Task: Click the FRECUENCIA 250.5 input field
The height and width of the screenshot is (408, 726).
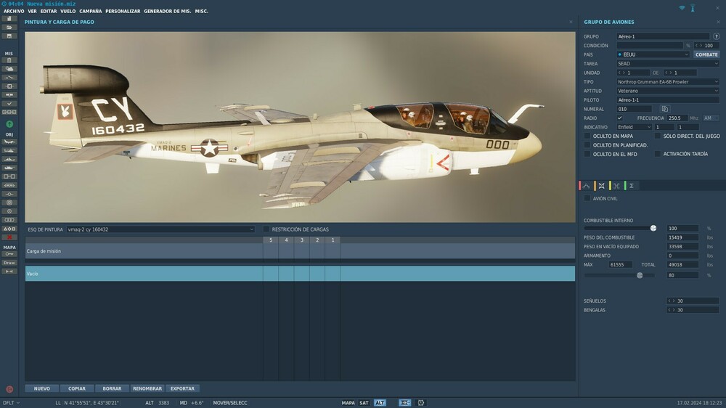Action: point(677,118)
